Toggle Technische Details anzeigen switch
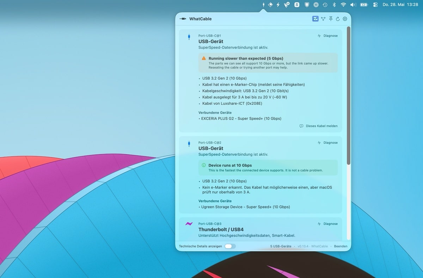The width and height of the screenshot is (423, 278). (230, 246)
